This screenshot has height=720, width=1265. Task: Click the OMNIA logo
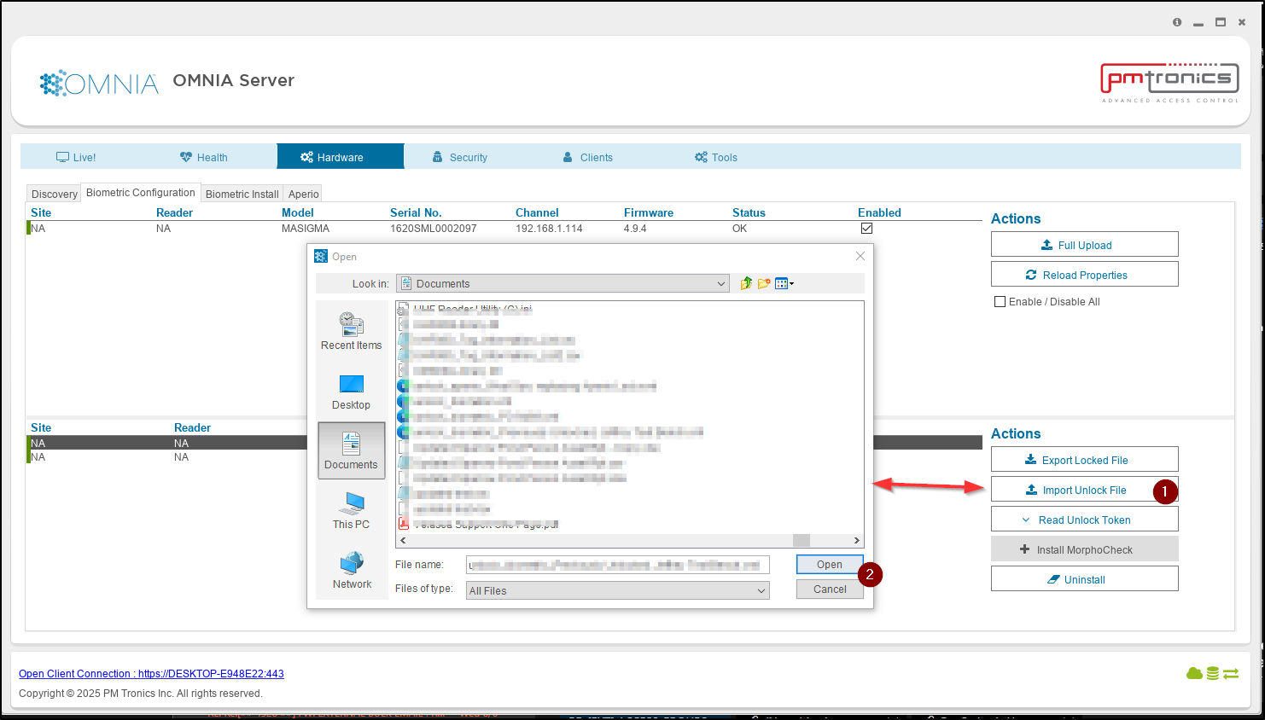click(99, 83)
